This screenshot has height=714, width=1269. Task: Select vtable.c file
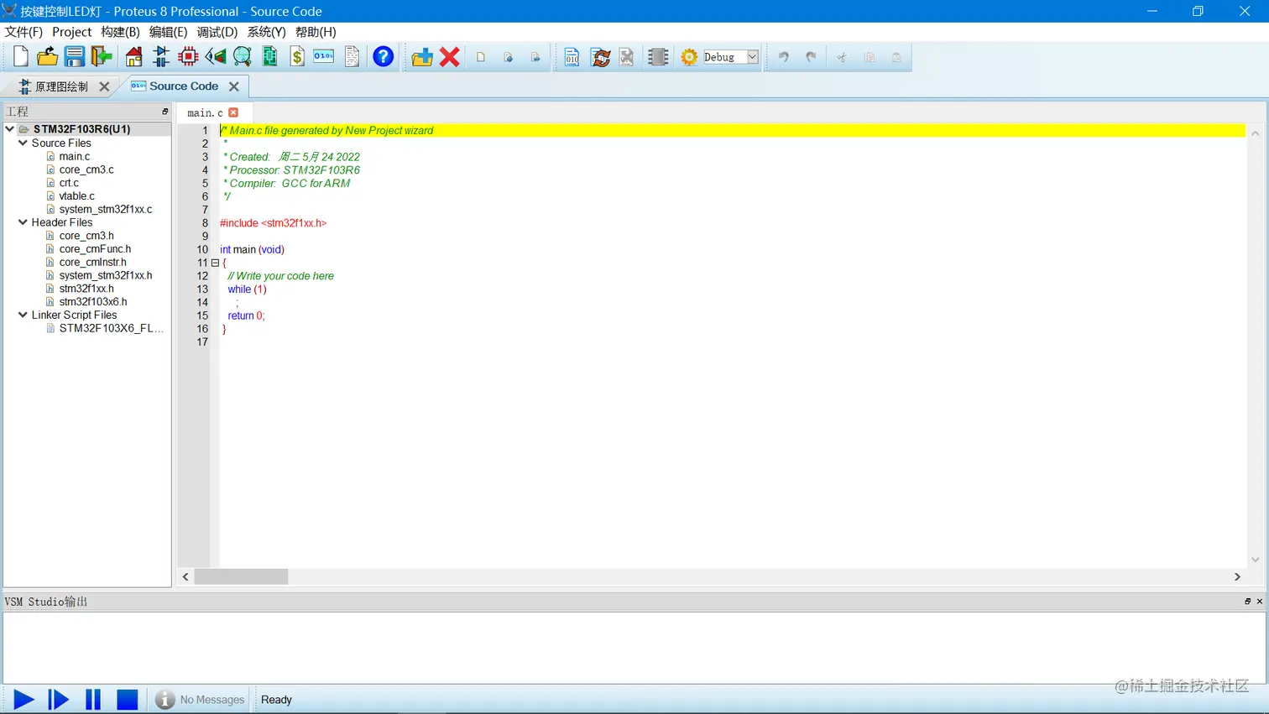76,196
